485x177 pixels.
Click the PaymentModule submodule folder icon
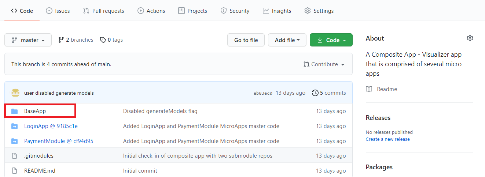pyautogui.click(x=15, y=141)
